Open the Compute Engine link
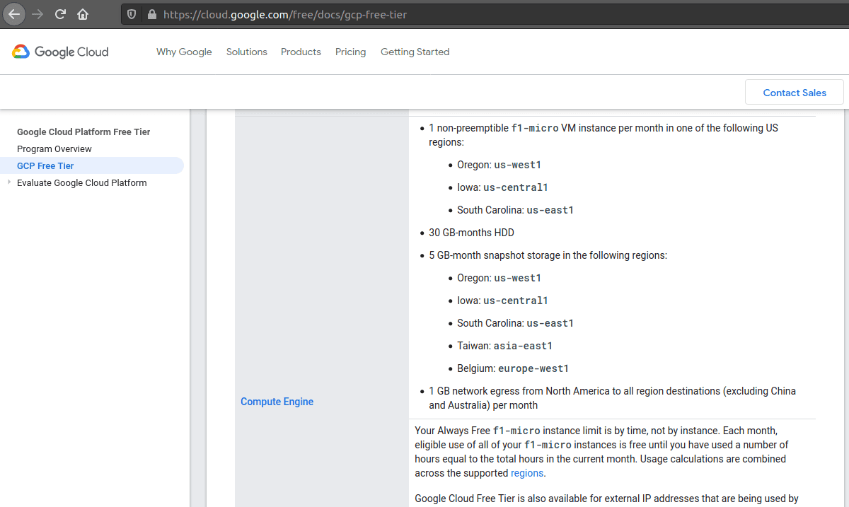Screen dimensions: 849x507 pyautogui.click(x=277, y=402)
